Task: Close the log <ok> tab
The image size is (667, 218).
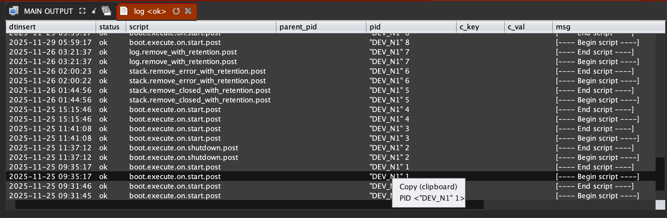Action: click(x=188, y=11)
